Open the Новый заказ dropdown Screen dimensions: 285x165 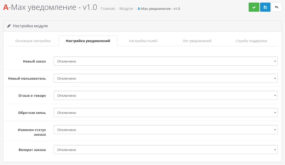[x=165, y=61]
